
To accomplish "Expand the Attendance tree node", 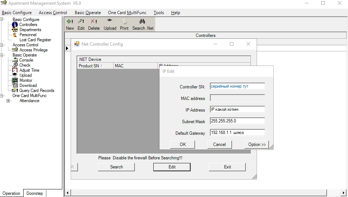I will 8,101.
